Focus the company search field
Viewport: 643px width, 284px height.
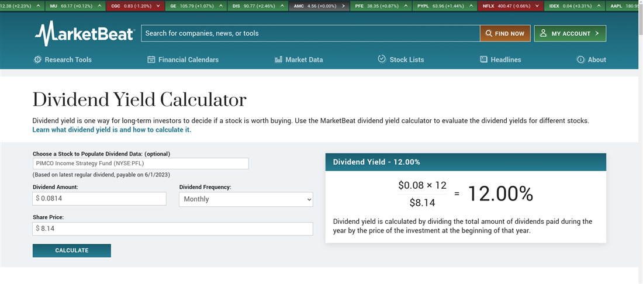[310, 34]
